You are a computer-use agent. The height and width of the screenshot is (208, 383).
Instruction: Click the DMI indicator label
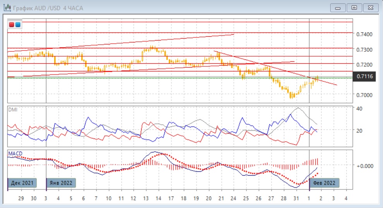tap(13, 110)
